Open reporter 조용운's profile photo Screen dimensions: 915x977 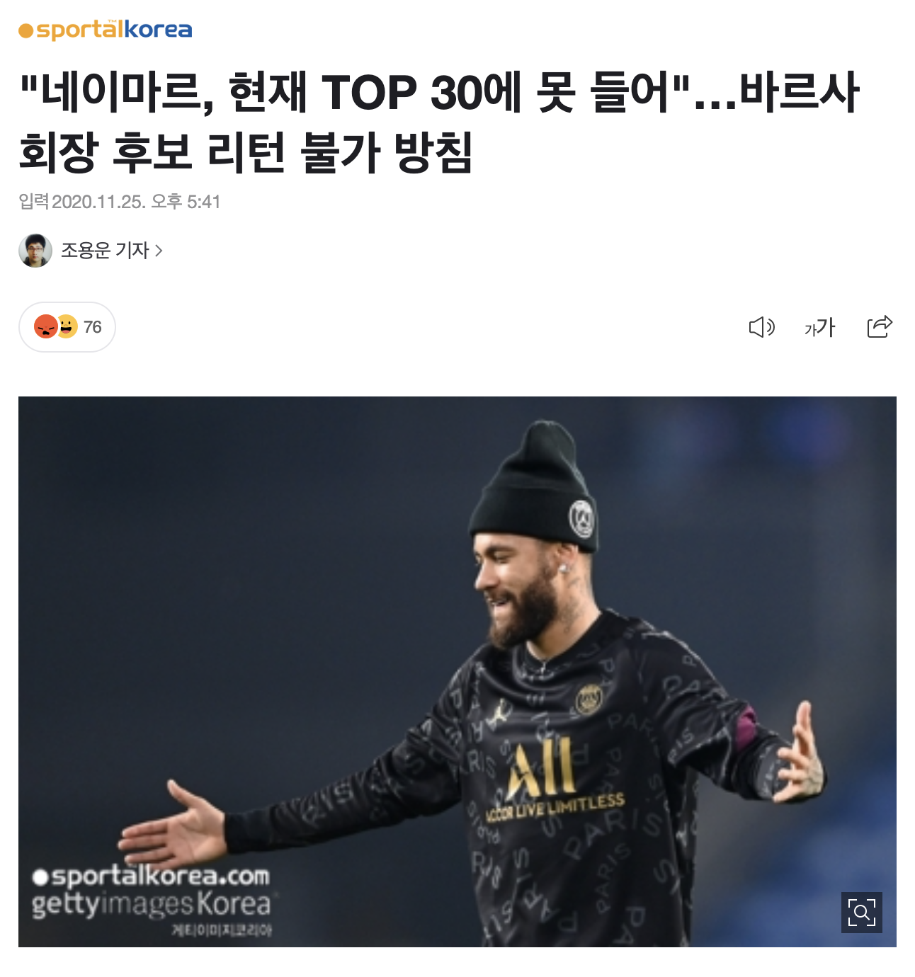pos(35,251)
